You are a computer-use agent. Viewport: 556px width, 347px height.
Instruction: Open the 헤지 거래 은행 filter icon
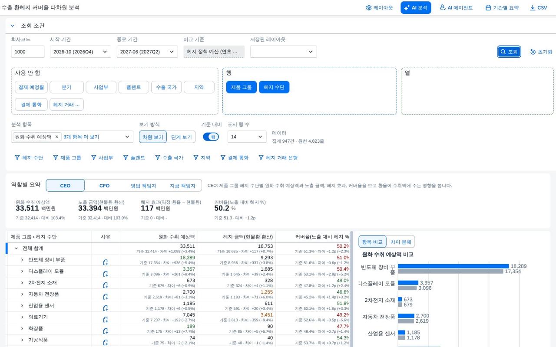point(261,157)
